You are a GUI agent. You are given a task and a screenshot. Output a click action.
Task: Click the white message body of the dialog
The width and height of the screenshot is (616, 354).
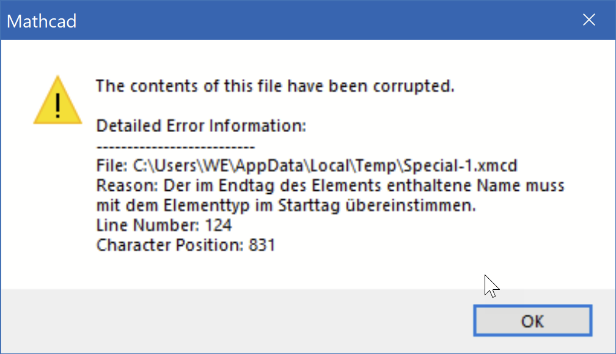tap(336, 269)
